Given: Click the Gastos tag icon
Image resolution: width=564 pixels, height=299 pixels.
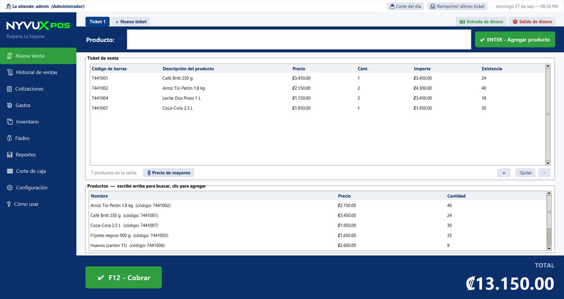Looking at the screenshot, I should pyautogui.click(x=9, y=105).
